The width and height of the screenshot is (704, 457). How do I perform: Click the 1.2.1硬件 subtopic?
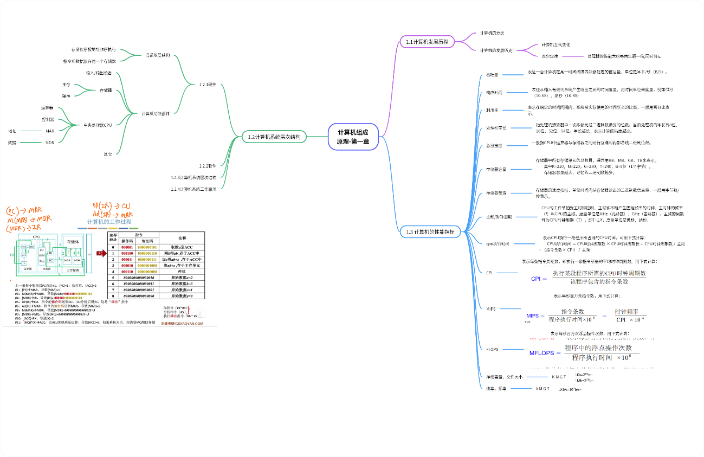(x=208, y=85)
